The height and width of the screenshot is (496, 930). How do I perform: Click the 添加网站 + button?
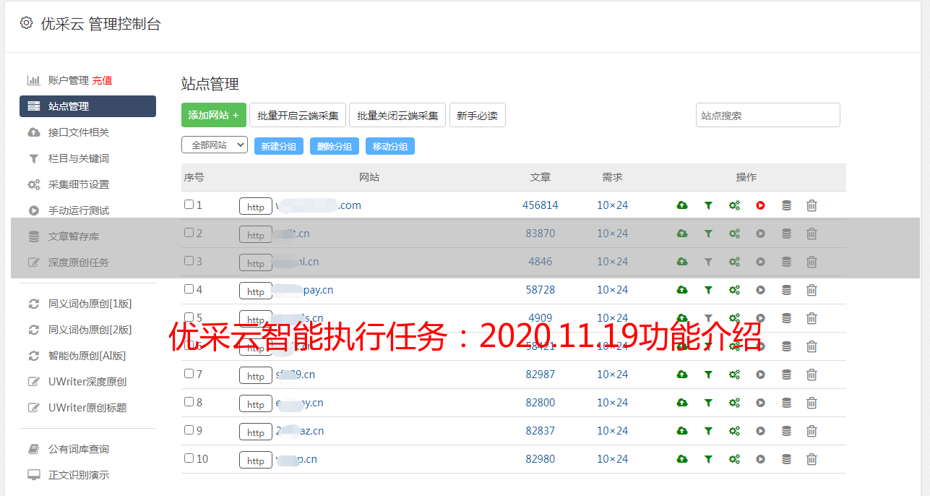pos(214,115)
